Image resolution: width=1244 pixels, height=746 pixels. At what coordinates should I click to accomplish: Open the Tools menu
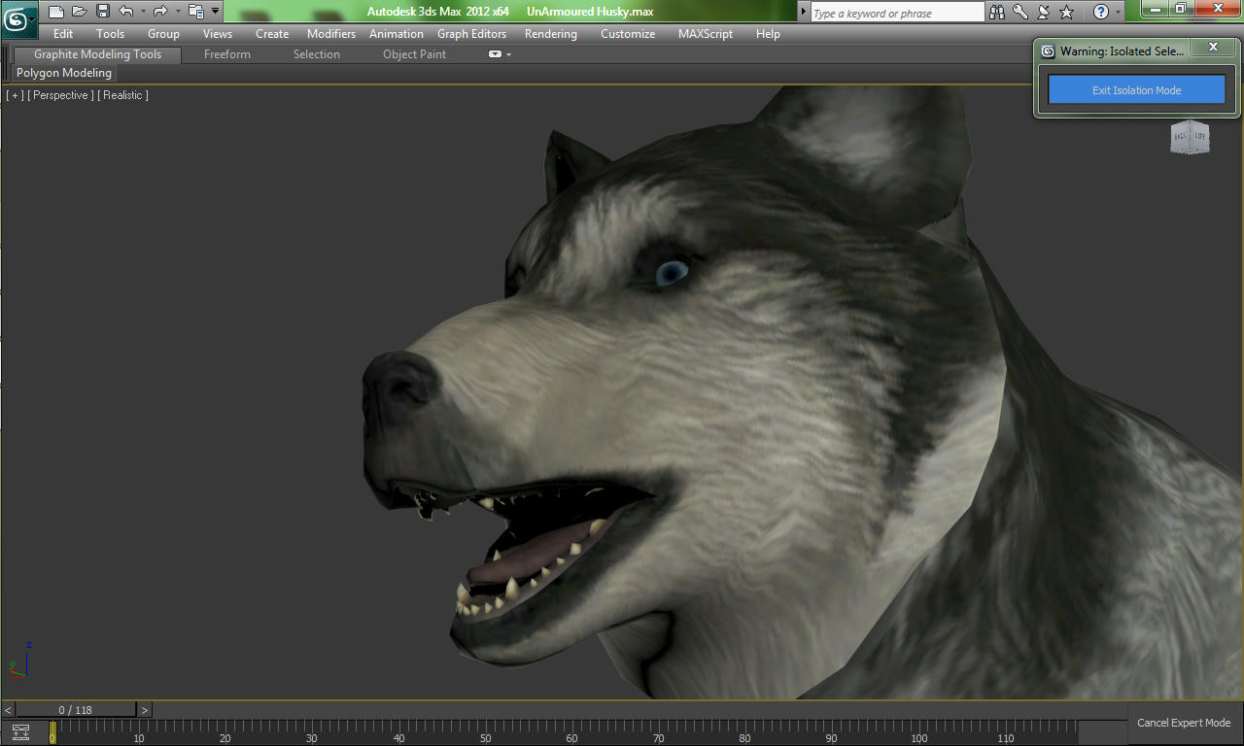pyautogui.click(x=110, y=33)
